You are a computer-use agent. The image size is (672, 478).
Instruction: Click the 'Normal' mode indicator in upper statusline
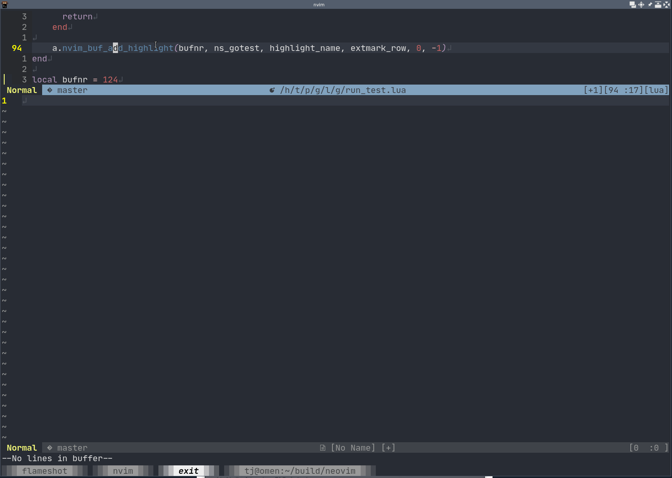pyautogui.click(x=22, y=90)
